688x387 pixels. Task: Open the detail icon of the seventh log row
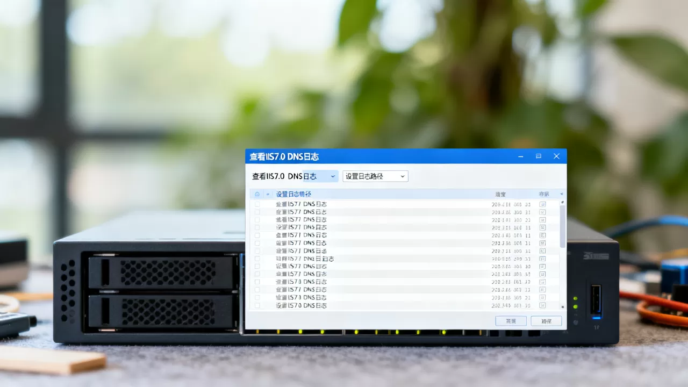coord(542,251)
